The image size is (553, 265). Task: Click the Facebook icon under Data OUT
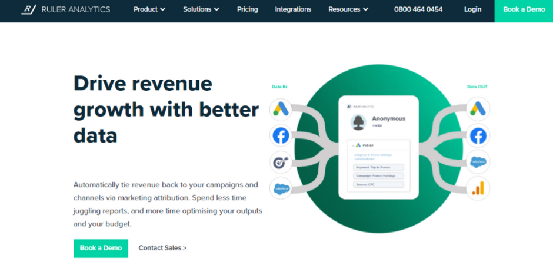[478, 136]
